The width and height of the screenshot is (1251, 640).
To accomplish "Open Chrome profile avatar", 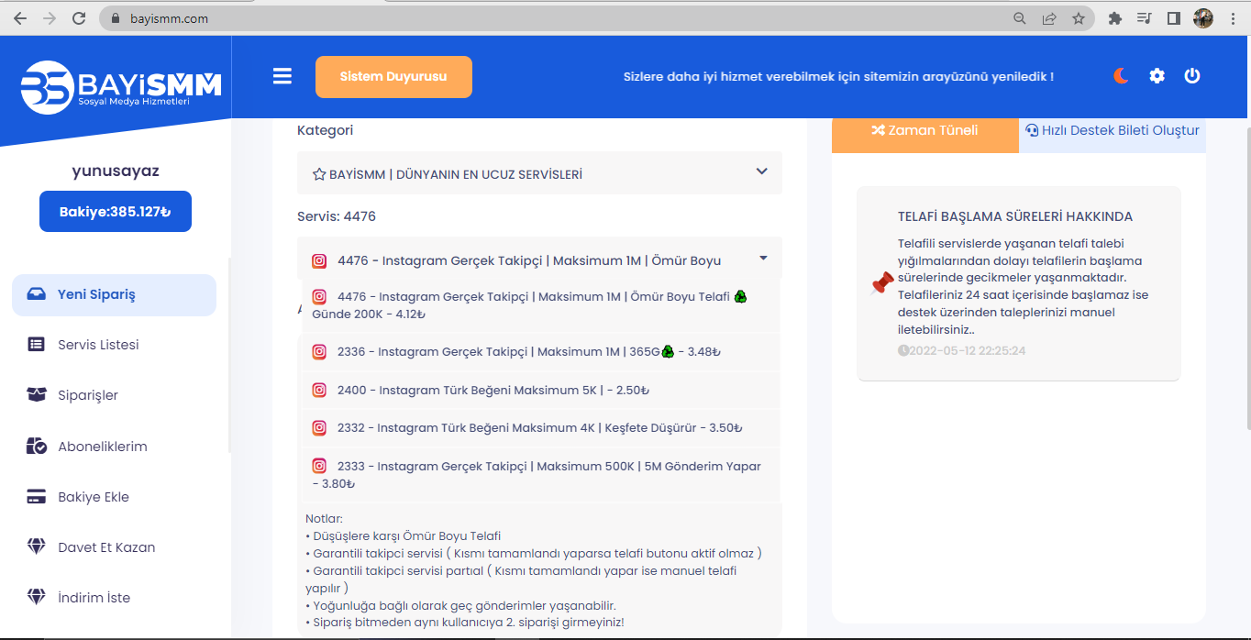I will (x=1203, y=17).
